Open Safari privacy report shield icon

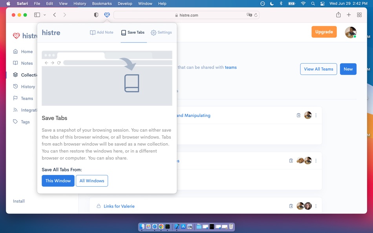(96, 15)
